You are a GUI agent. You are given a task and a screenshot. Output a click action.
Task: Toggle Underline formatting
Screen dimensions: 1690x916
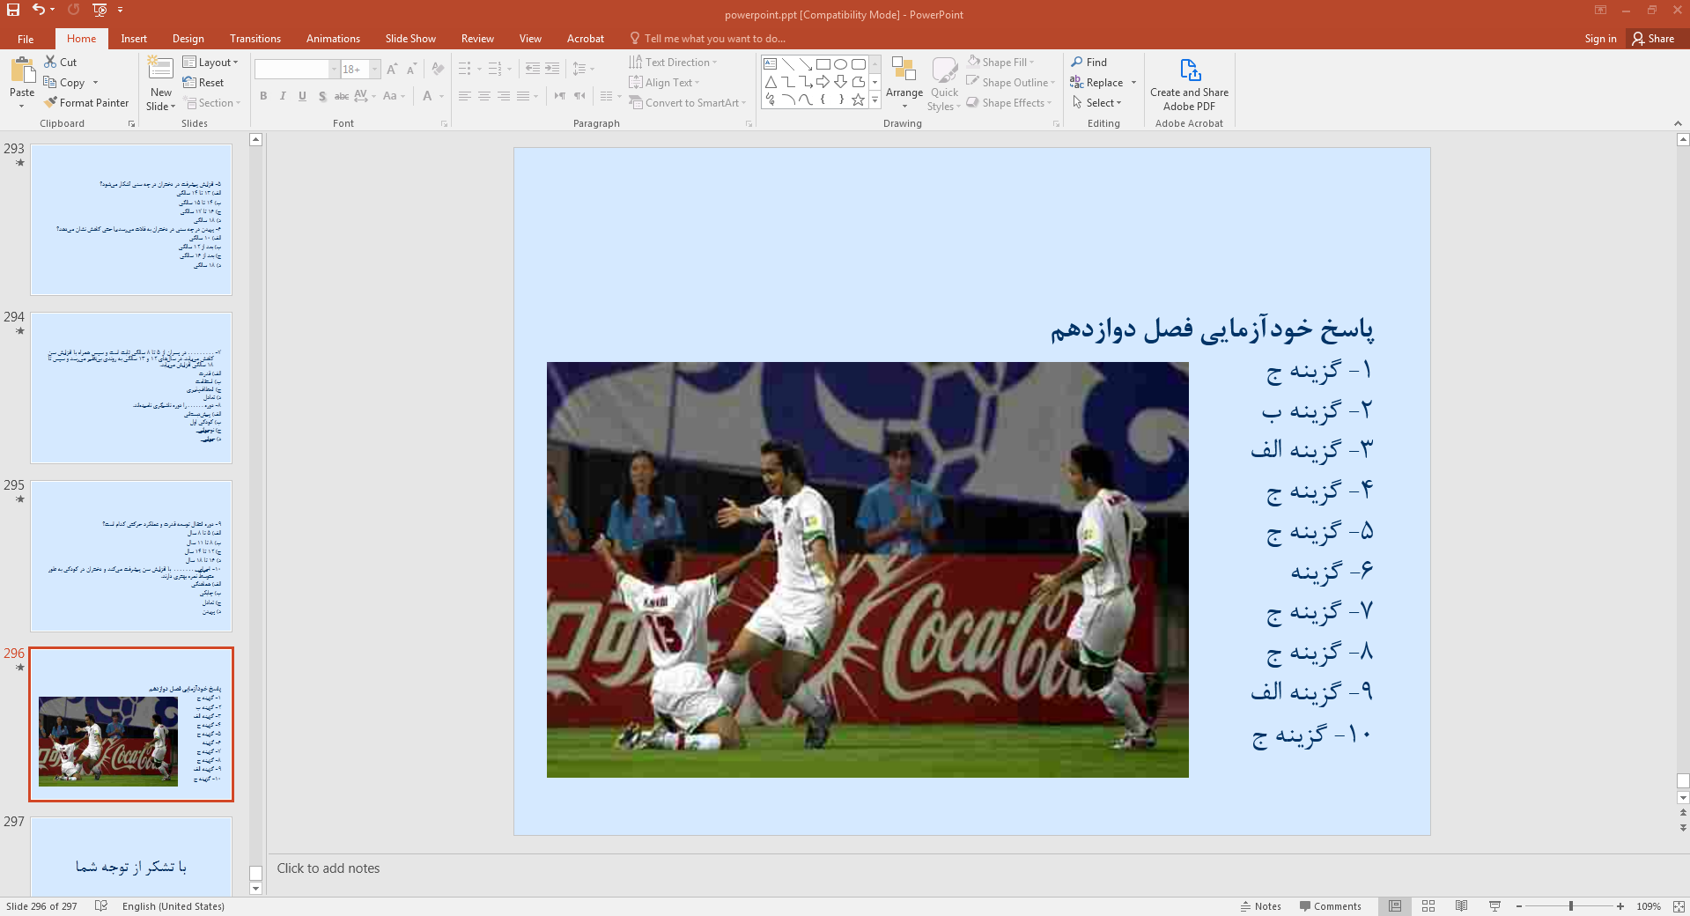point(302,96)
